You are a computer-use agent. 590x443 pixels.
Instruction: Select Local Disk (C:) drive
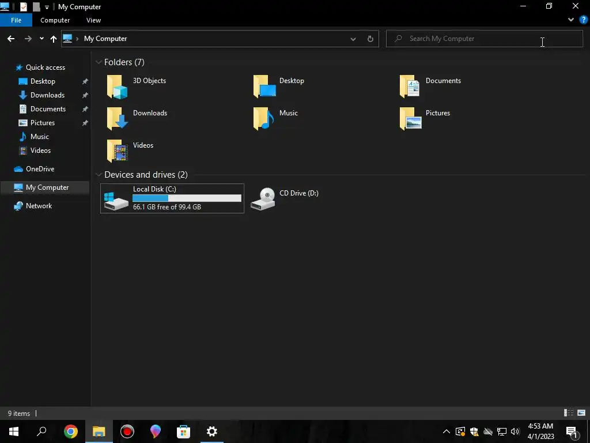point(172,198)
